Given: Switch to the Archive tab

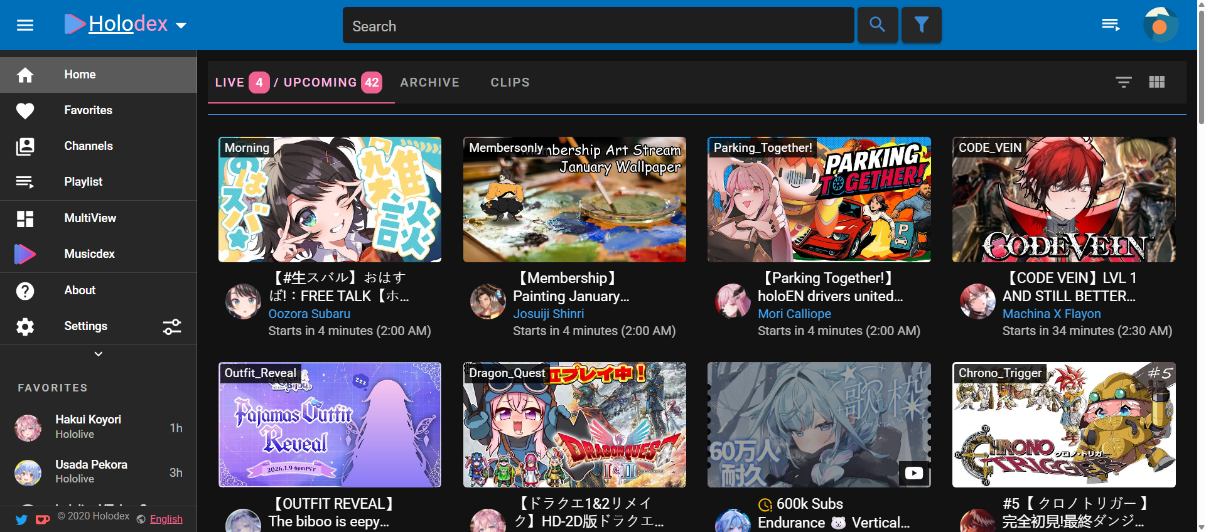Looking at the screenshot, I should pyautogui.click(x=430, y=82).
